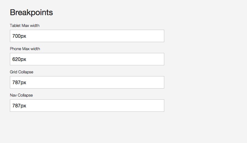Click the word Collapse in Nav Collapse label
Image resolution: width=247 pixels, height=143 pixels.
(25, 95)
